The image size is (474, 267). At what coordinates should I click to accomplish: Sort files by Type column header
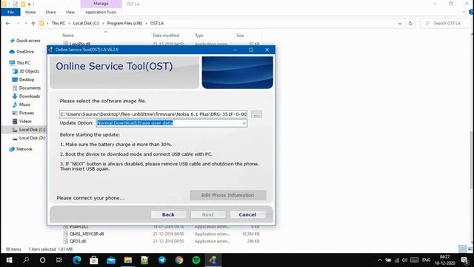199,36
